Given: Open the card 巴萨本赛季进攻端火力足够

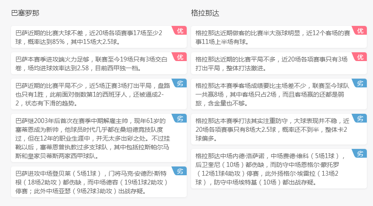Looking at the screenshot, I should pos(99,64).
